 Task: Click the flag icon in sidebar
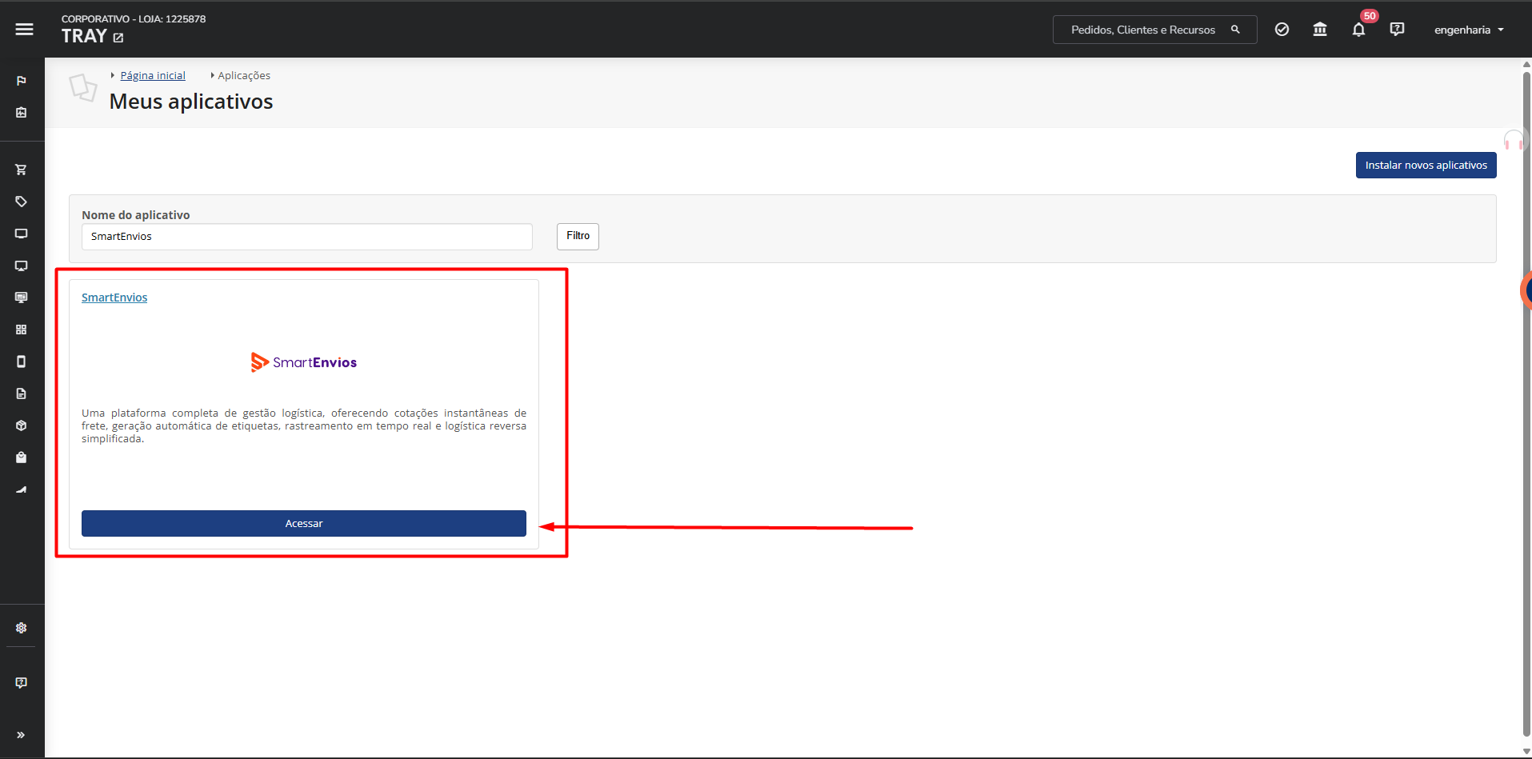click(22, 81)
